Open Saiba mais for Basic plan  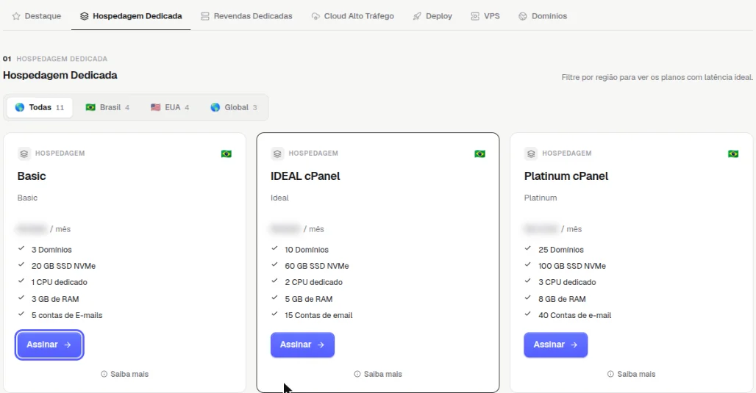click(125, 374)
